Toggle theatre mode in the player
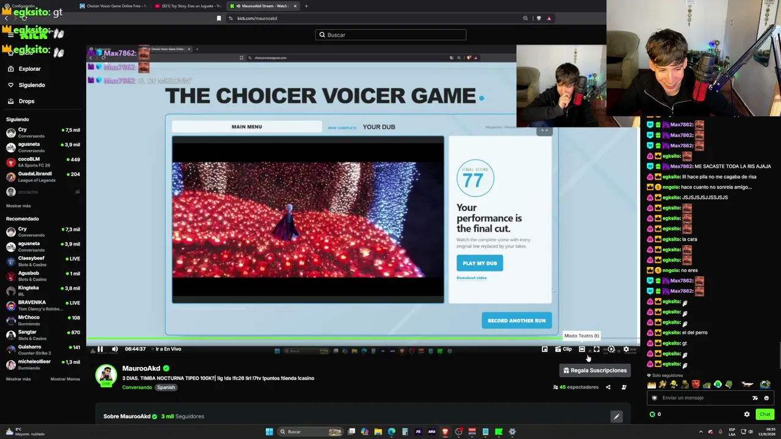This screenshot has height=439, width=781. [581, 349]
